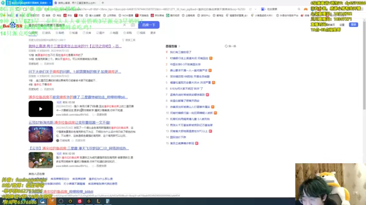Click the Baidu logo

click(x=12, y=26)
